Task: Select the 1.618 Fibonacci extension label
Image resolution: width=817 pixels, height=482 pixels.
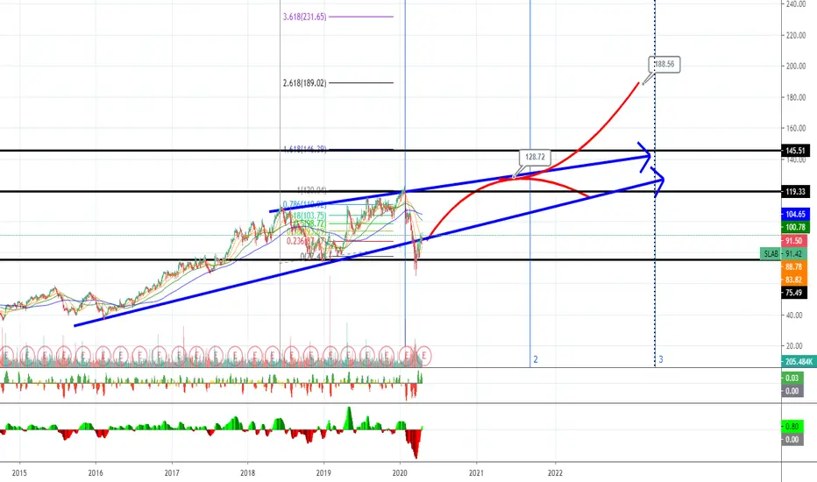Action: [x=304, y=149]
